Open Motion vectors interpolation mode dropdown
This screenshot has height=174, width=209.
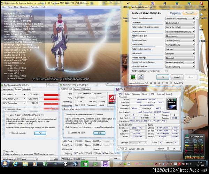point(180,27)
